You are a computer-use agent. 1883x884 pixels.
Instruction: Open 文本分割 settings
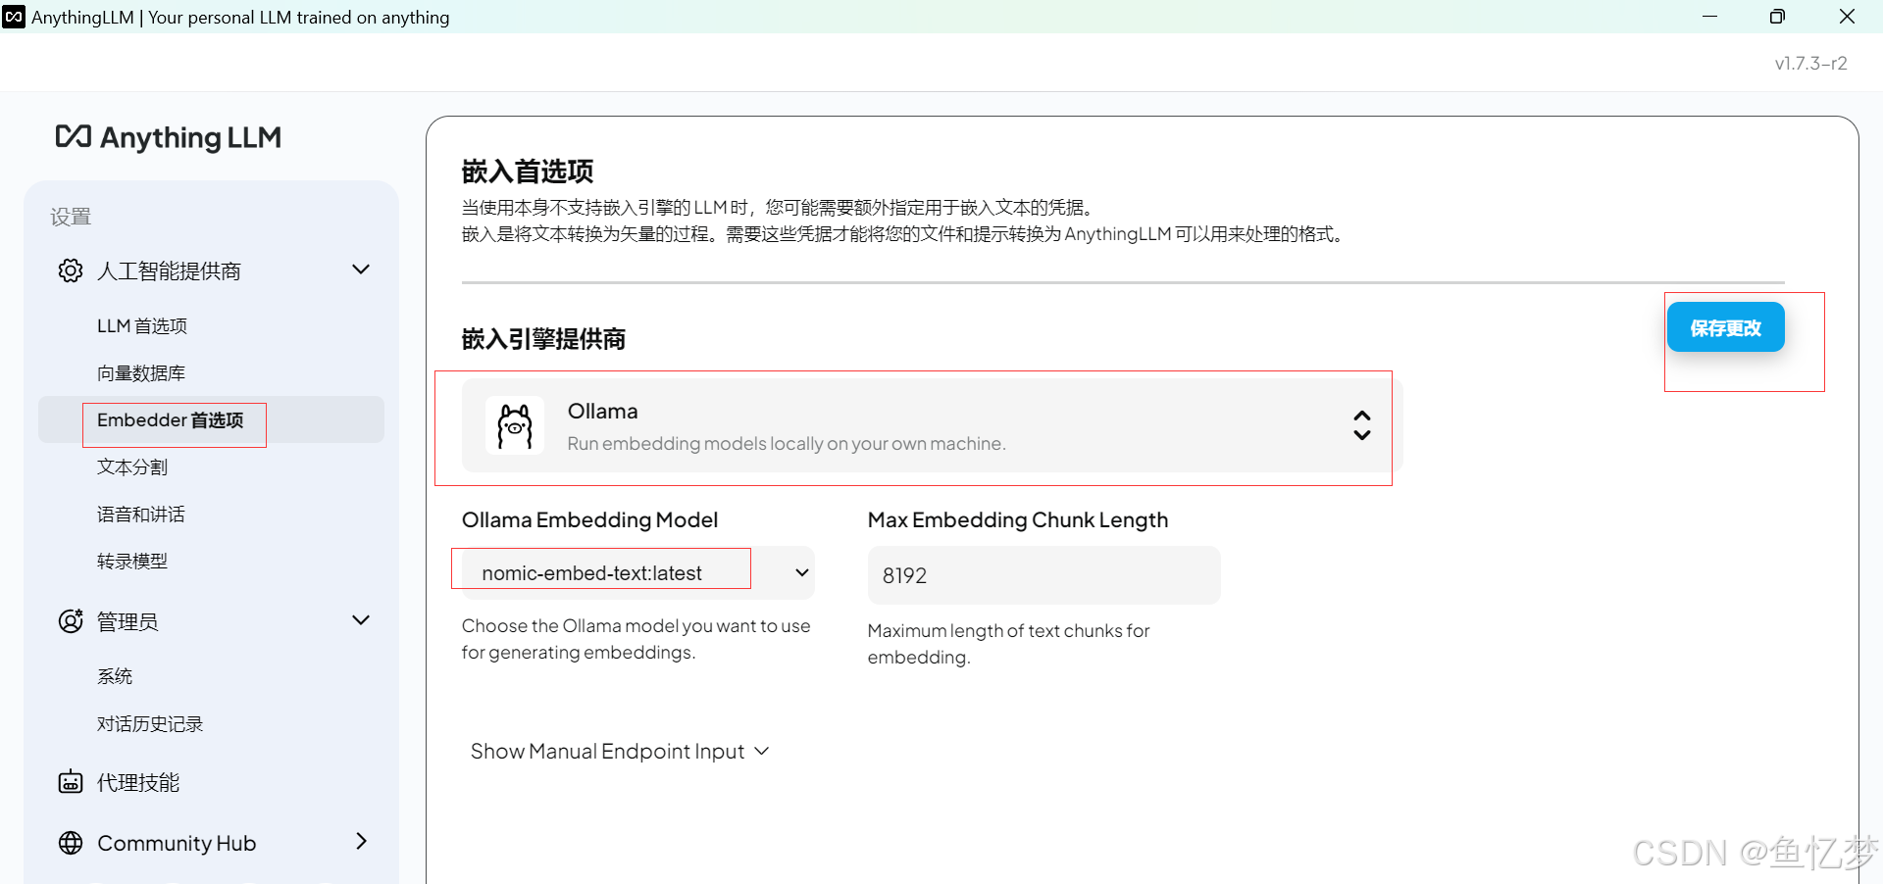[132, 467]
